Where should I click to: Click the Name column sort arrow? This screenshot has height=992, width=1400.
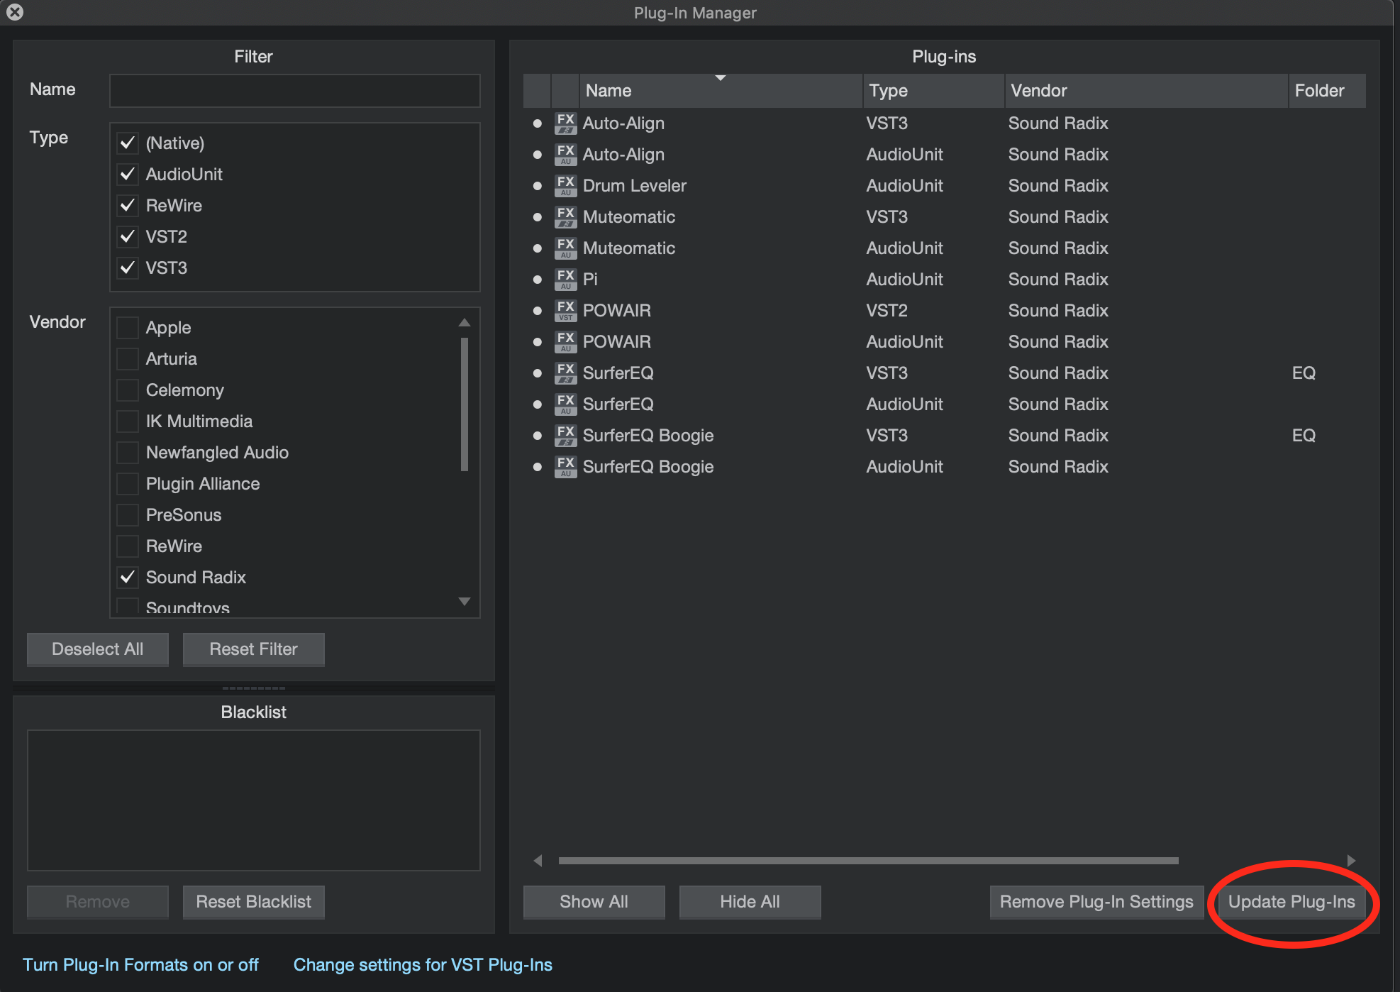pos(720,78)
